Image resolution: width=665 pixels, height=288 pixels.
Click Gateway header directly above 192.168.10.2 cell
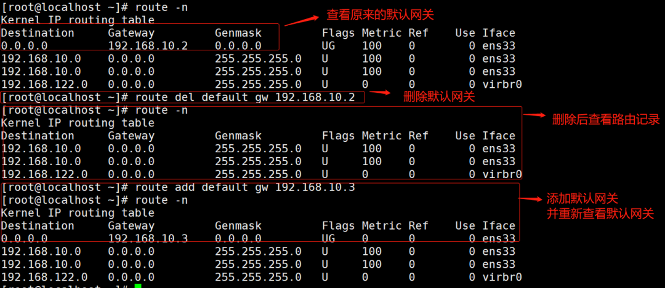click(x=131, y=33)
